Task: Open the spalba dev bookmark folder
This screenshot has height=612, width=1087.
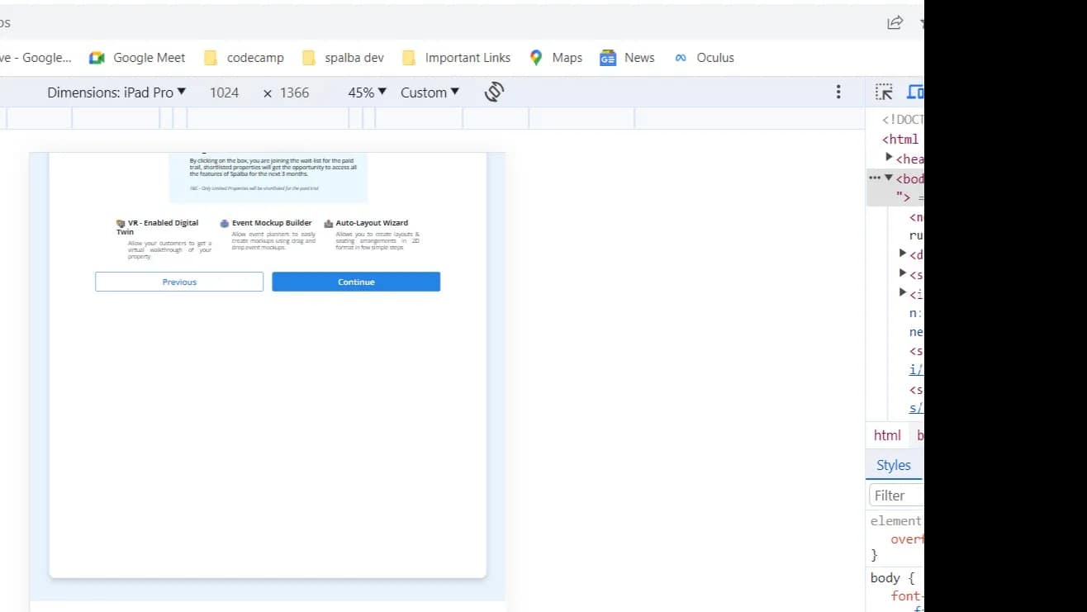Action: (343, 58)
